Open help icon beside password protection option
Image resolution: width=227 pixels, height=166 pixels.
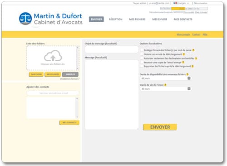click(x=193, y=50)
